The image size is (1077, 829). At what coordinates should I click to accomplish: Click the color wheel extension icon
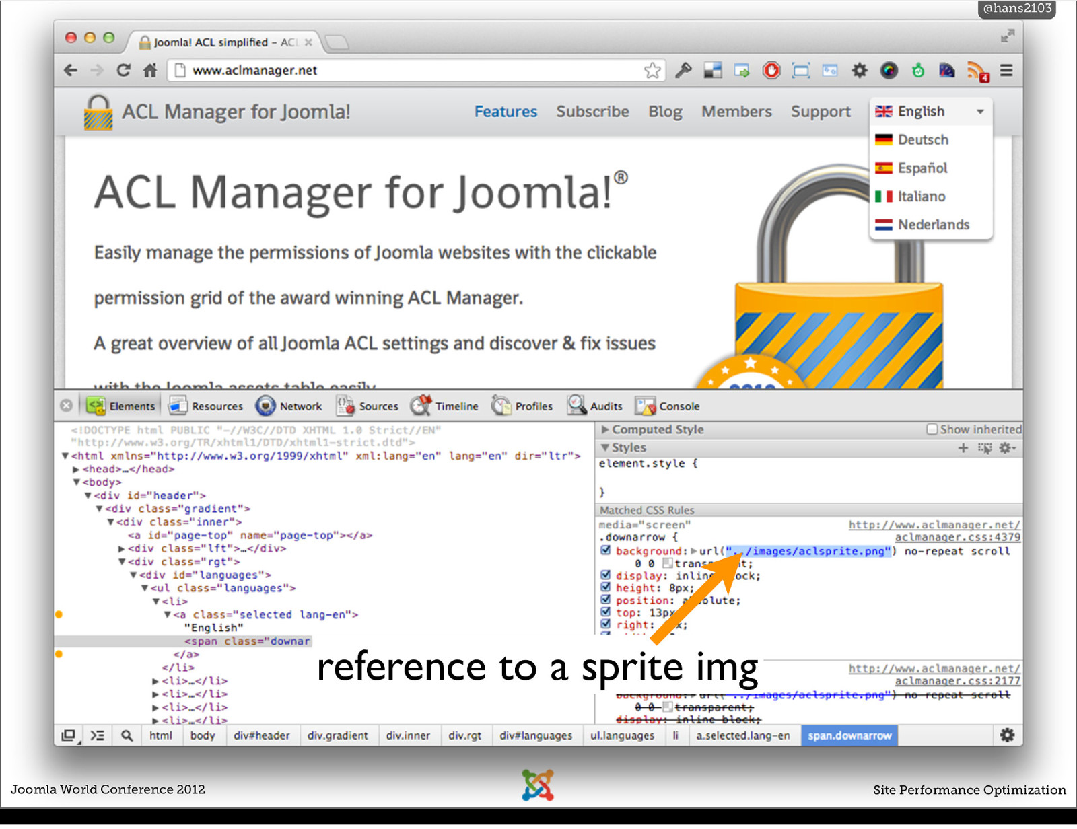tap(889, 70)
